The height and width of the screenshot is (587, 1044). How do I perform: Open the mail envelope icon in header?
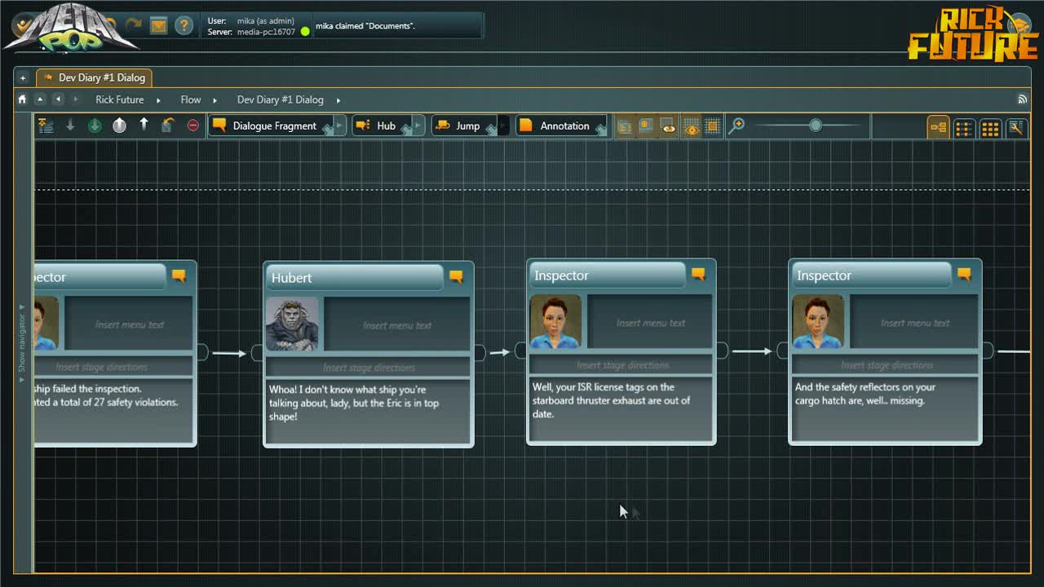(158, 25)
